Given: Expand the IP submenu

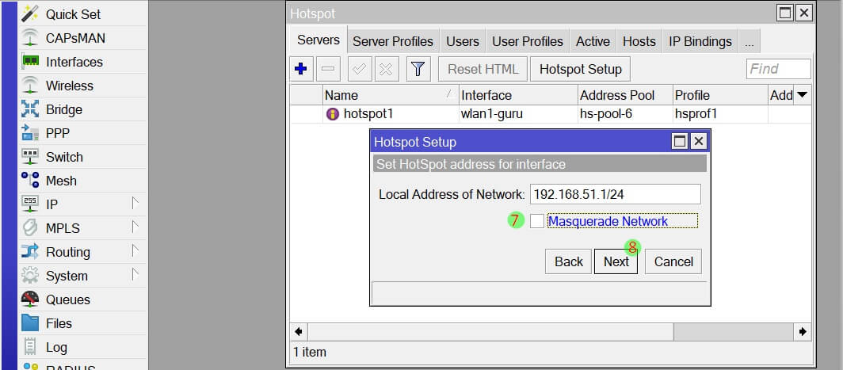Looking at the screenshot, I should [x=135, y=204].
